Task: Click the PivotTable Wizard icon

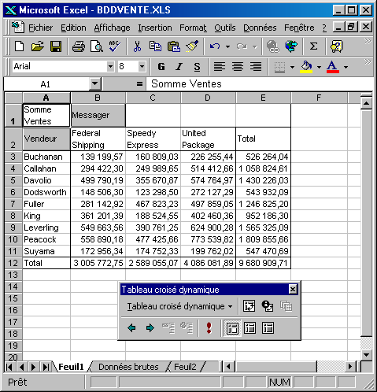Action: [x=249, y=306]
